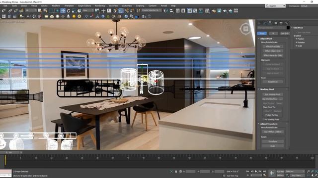Collapse the Adjust Pivot rollout
The width and height of the screenshot is (318, 178).
click(x=266, y=39)
